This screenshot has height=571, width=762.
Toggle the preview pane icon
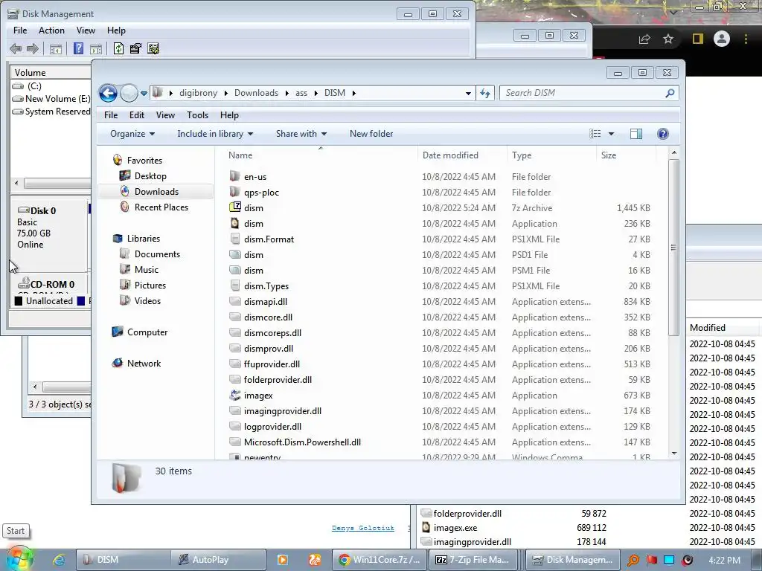coord(635,134)
